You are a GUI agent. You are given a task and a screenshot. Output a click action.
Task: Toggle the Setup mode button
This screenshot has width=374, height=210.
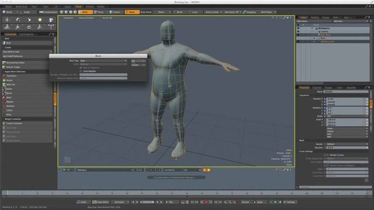click(x=132, y=12)
